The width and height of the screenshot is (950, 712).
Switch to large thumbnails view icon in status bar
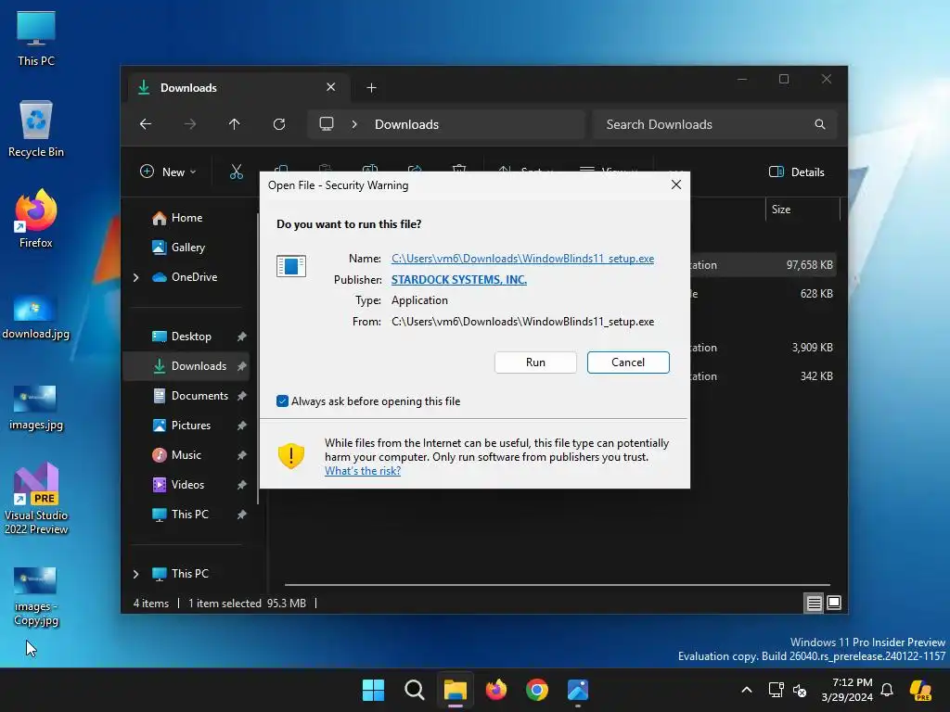click(834, 603)
